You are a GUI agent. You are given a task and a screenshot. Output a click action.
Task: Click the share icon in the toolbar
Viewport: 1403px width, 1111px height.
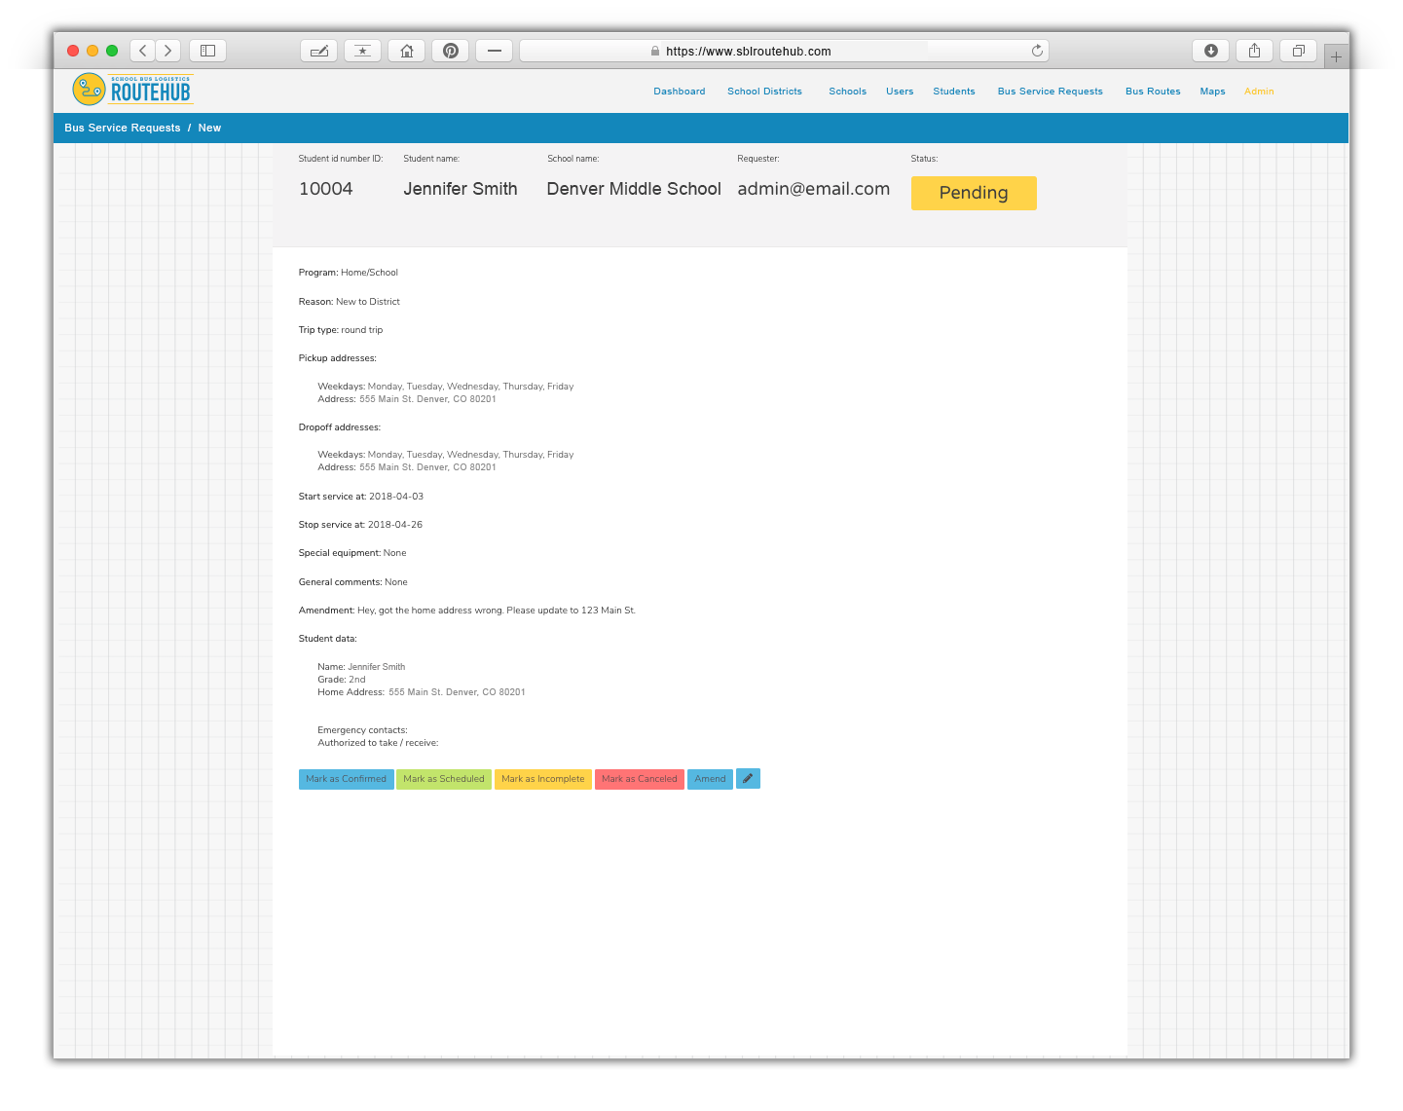[1254, 50]
